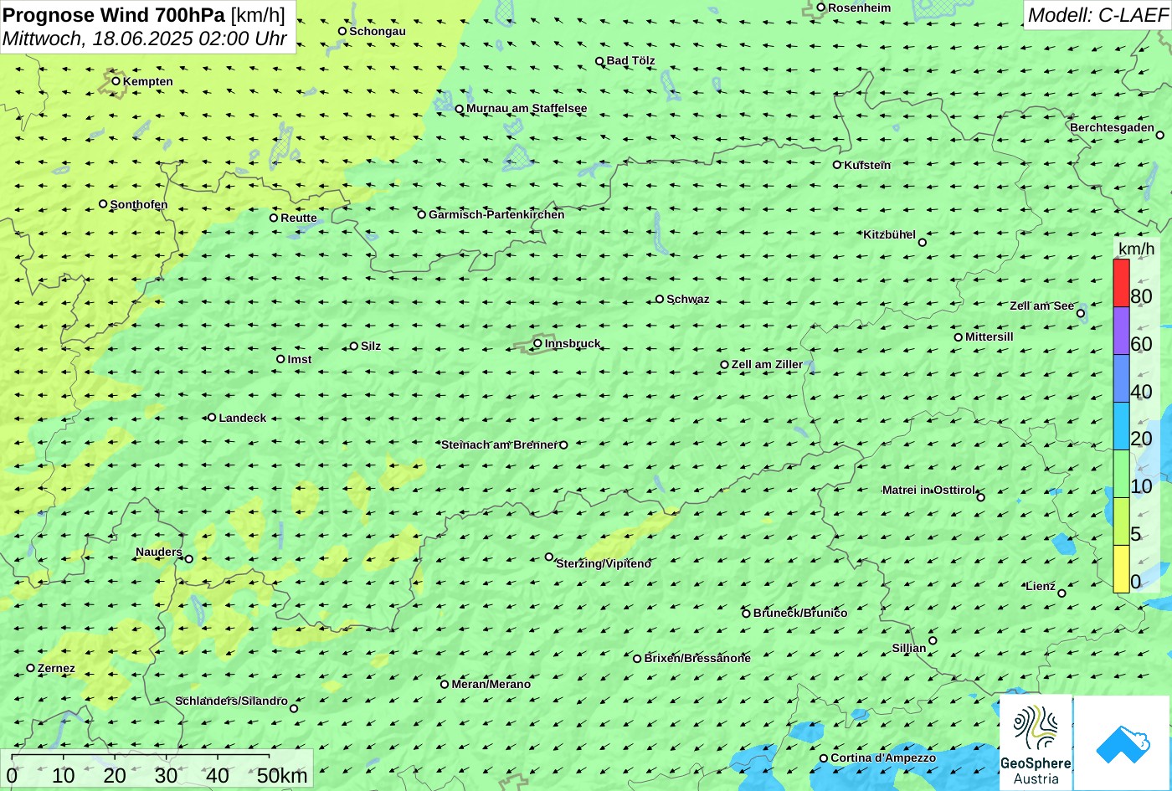Image resolution: width=1172 pixels, height=791 pixels.
Task: Click the blue 40 km/h legend swatch
Action: pyautogui.click(x=1121, y=379)
